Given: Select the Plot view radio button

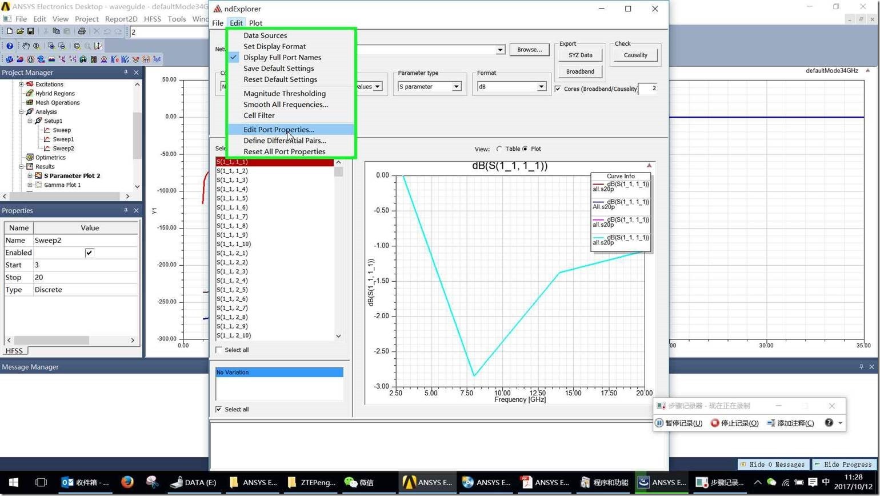Looking at the screenshot, I should click(x=525, y=149).
